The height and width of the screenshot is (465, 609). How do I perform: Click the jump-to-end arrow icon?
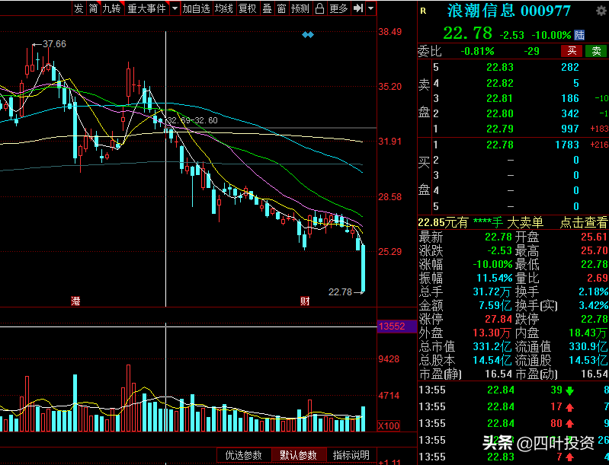tap(358, 8)
